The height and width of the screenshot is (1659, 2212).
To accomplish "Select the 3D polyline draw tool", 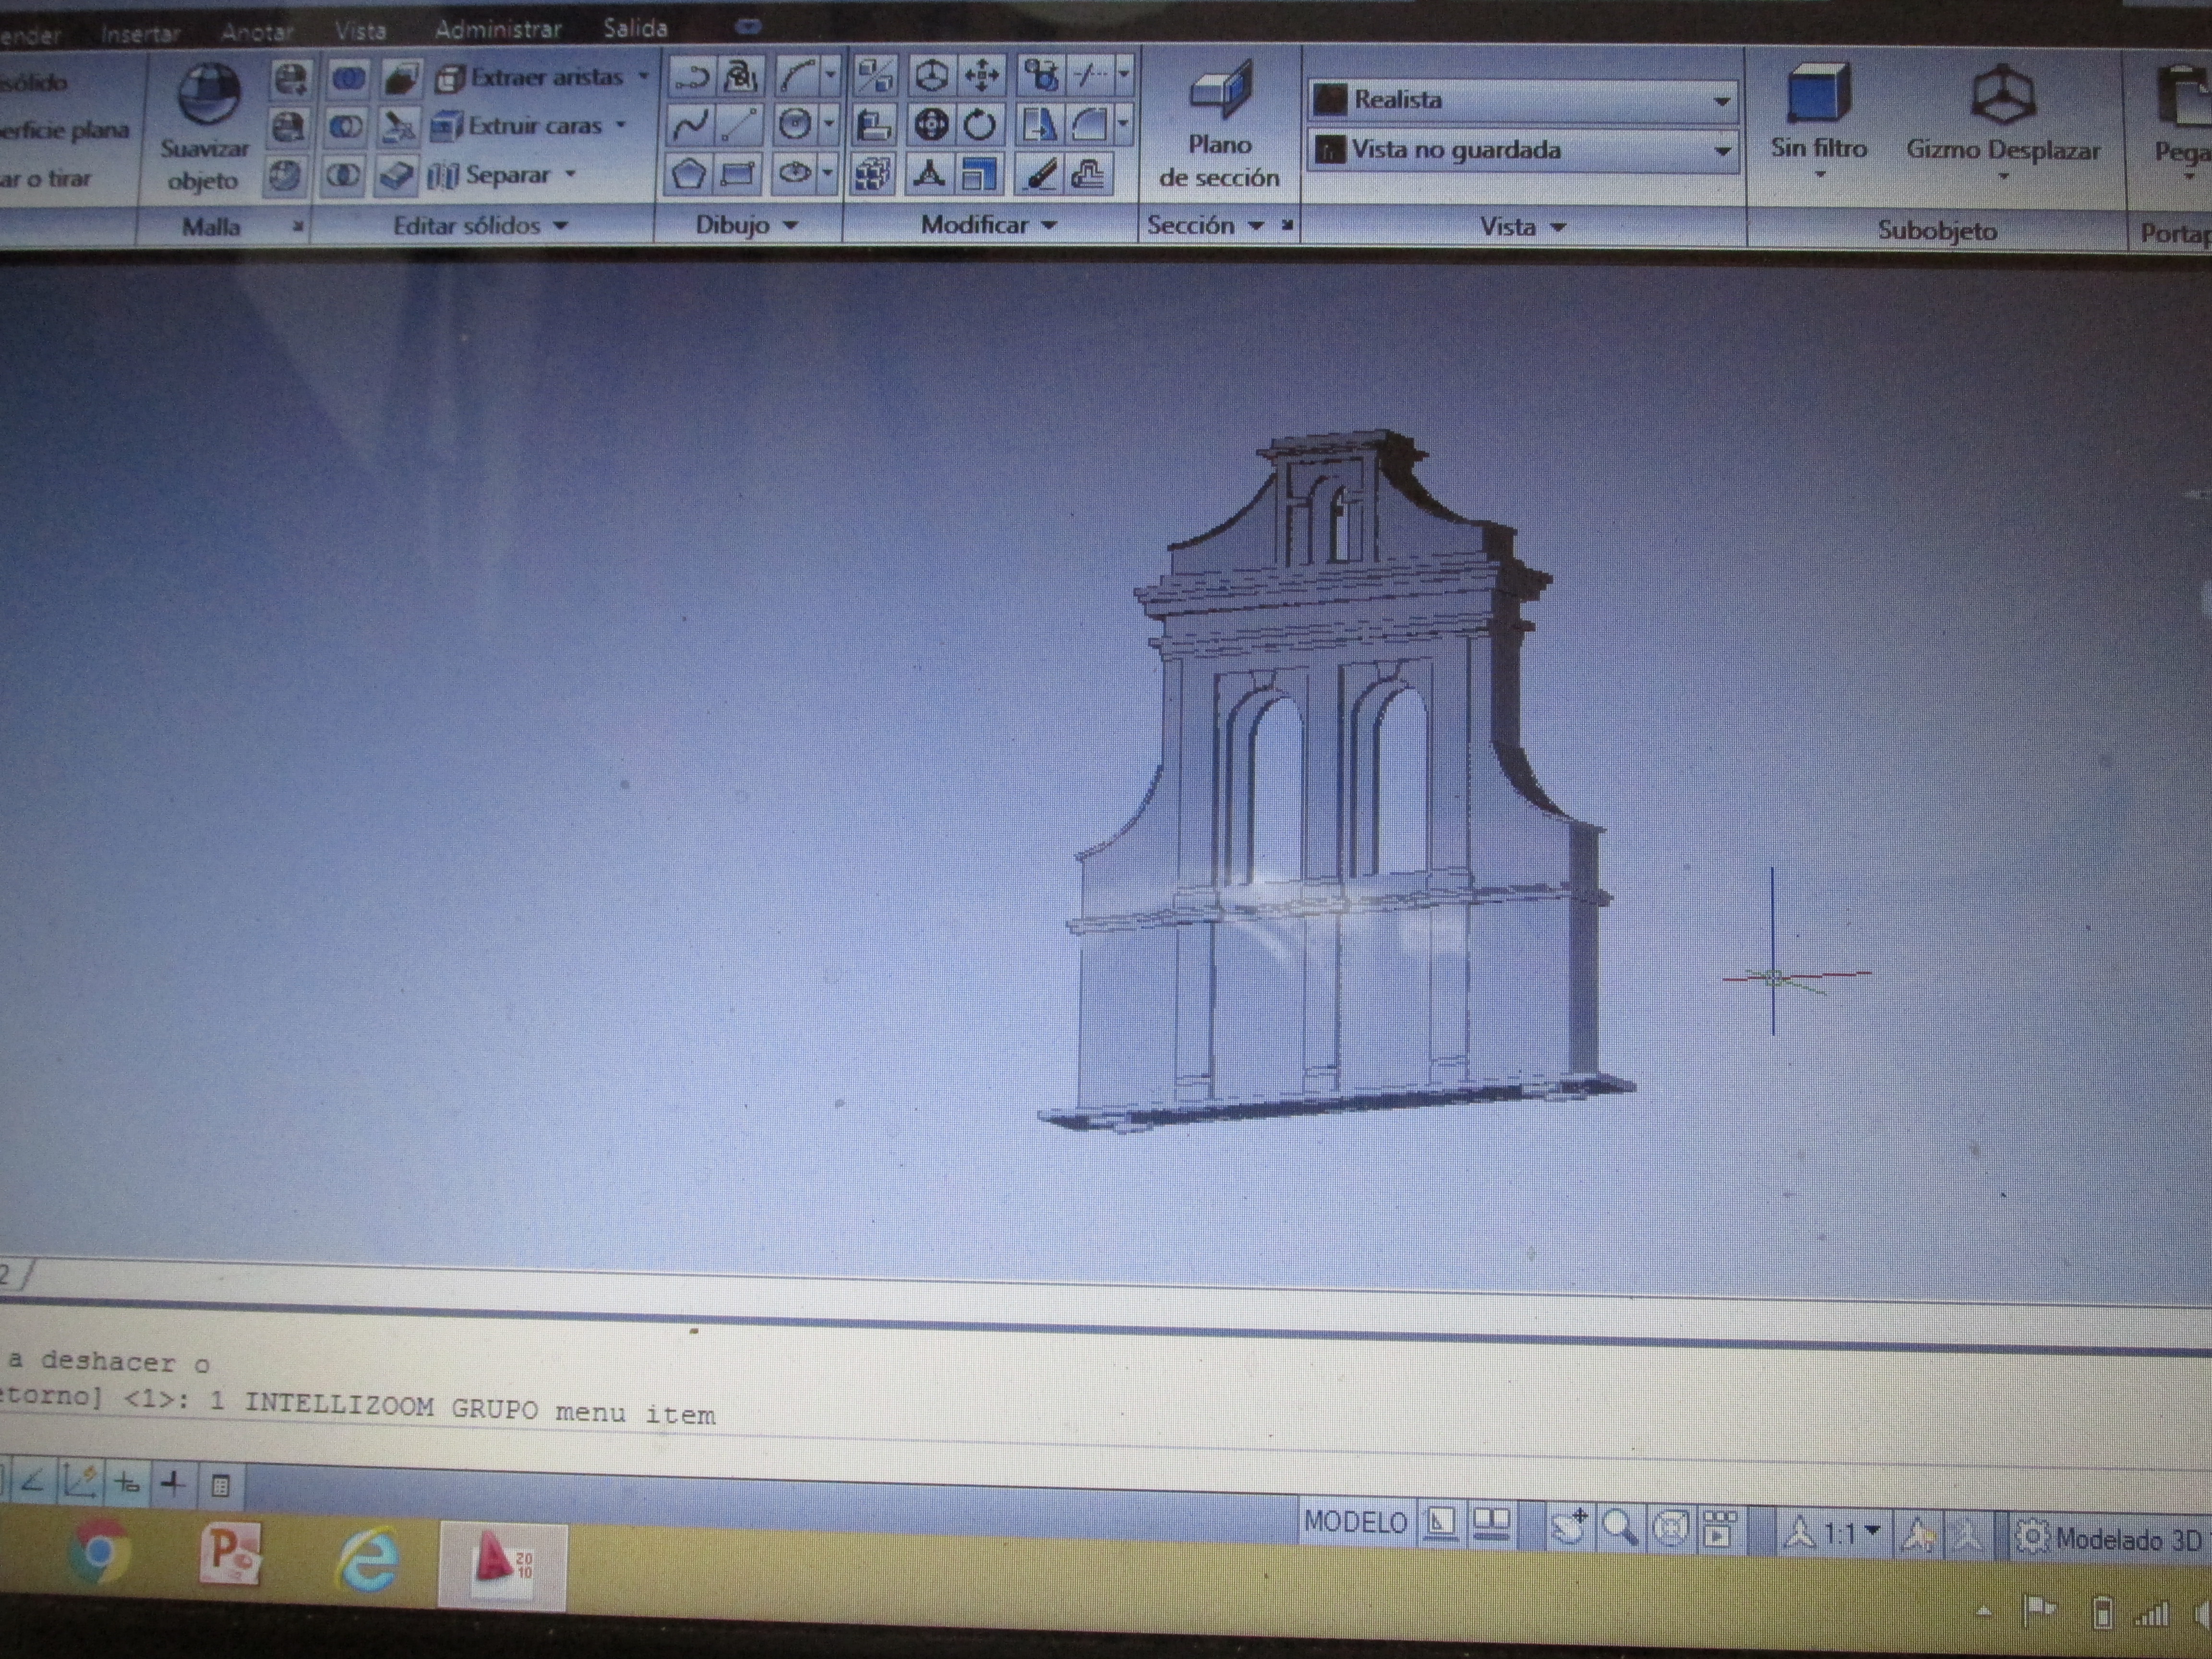I will pos(741,77).
